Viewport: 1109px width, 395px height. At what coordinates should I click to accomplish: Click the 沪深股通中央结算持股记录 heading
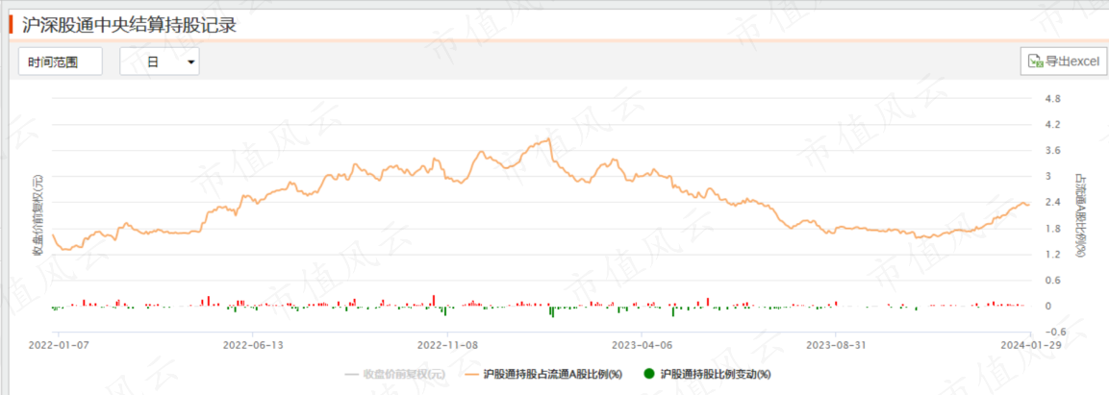pyautogui.click(x=129, y=25)
